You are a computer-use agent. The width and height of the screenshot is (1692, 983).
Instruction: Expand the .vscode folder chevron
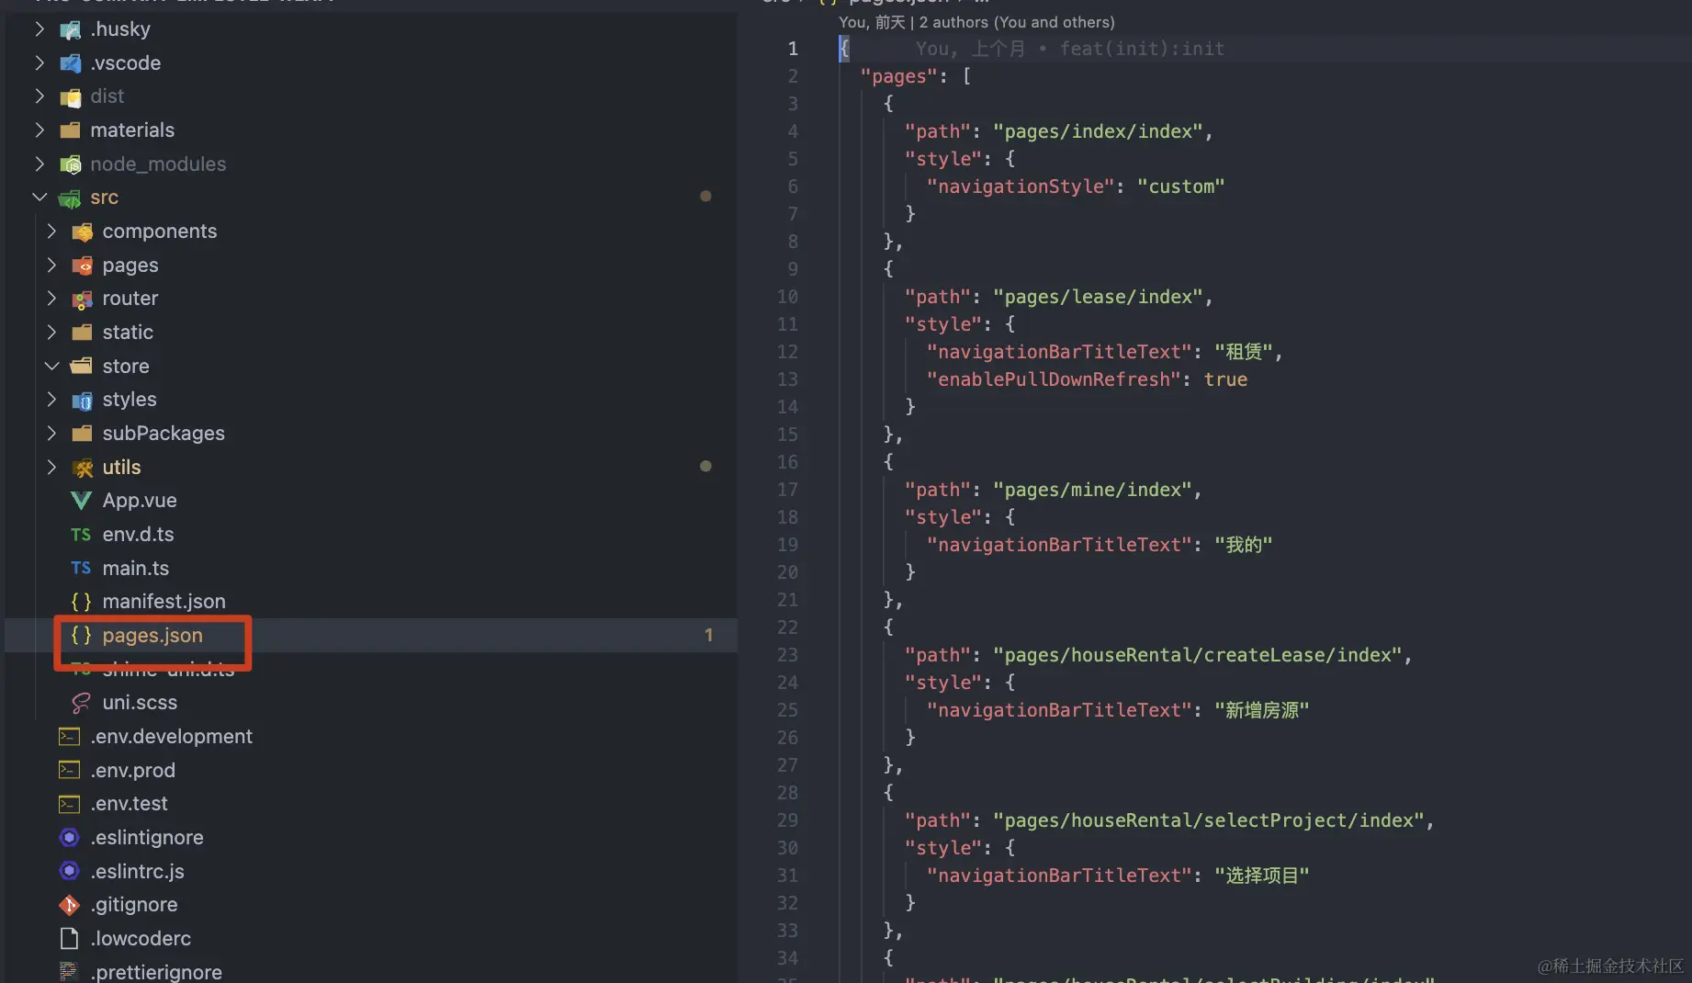tap(39, 62)
